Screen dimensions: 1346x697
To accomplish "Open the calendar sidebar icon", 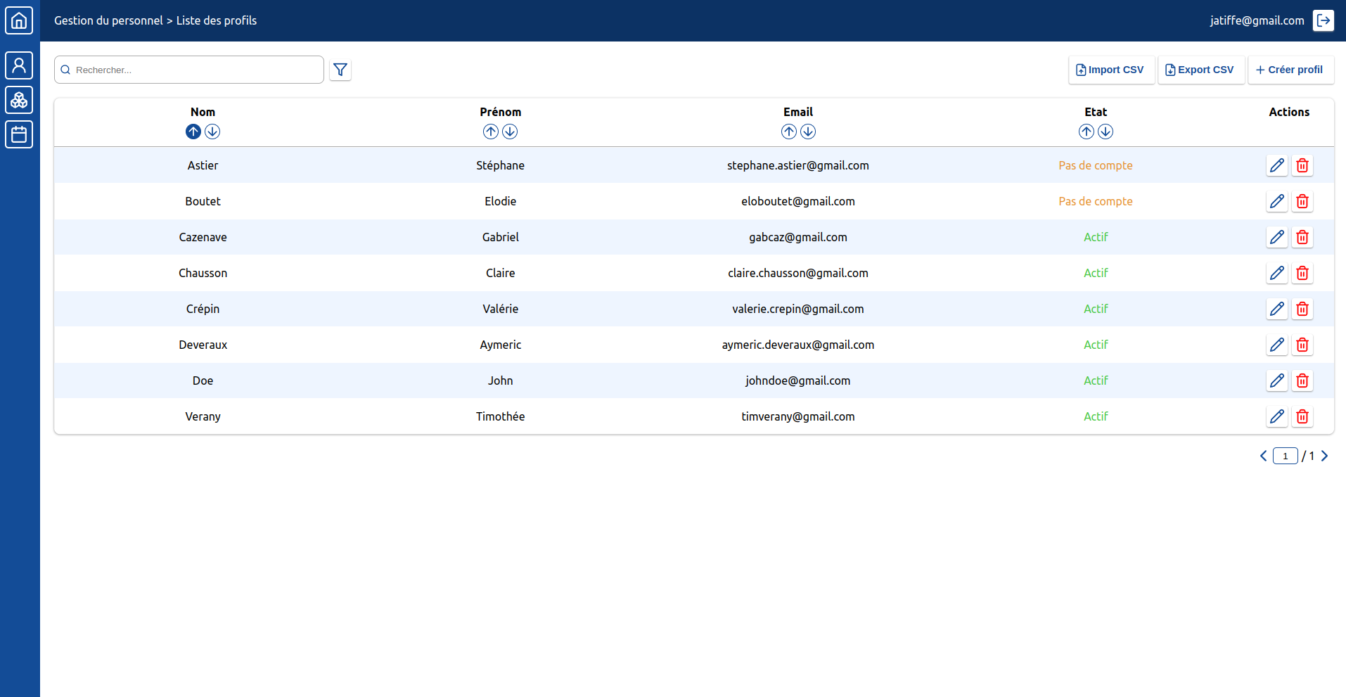I will tap(19, 134).
